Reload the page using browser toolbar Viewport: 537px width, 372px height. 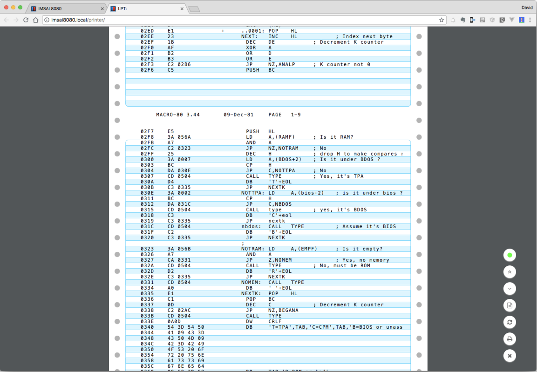click(x=26, y=20)
